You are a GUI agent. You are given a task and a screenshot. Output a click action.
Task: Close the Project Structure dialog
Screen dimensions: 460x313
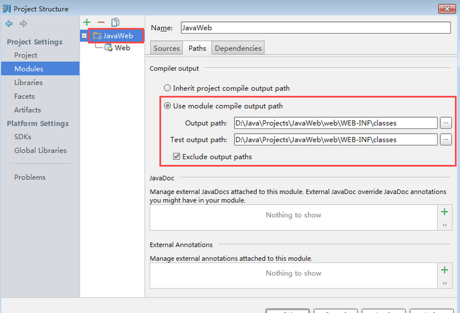(x=447, y=9)
